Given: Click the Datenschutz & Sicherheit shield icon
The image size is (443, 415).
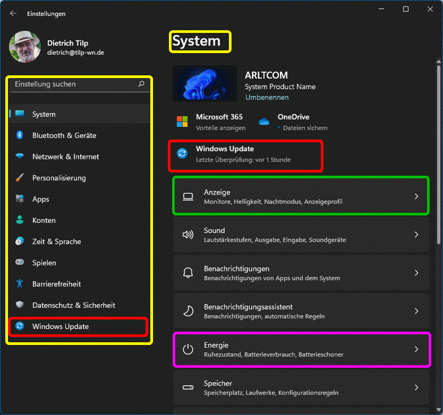Looking at the screenshot, I should [20, 305].
